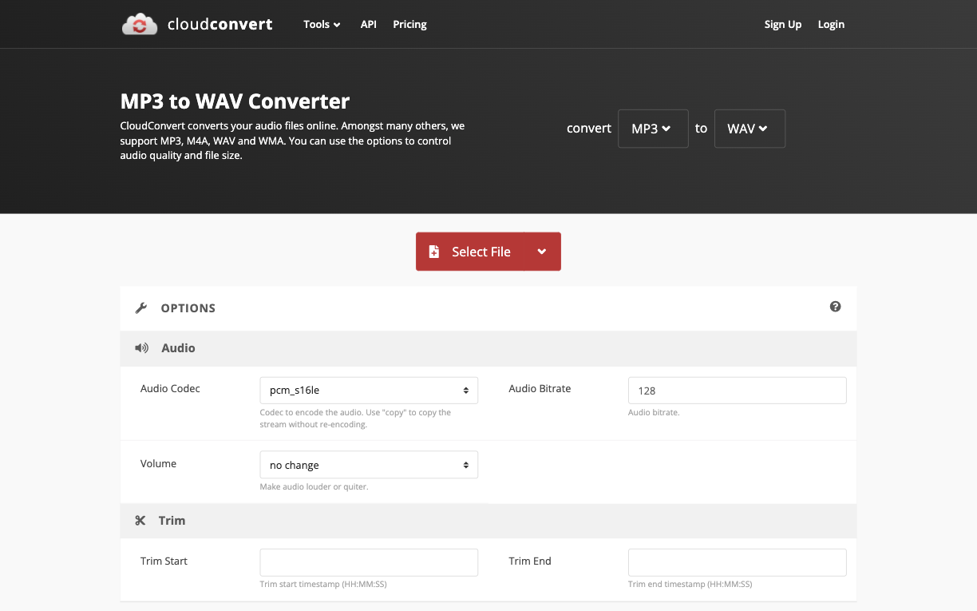Click the wrench icon beside OPTIONS
The width and height of the screenshot is (977, 611).
[x=141, y=308]
